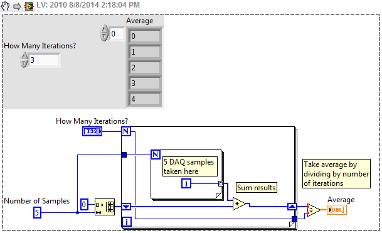Click the Average array index field
The width and height of the screenshot is (382, 233).
[x=116, y=34]
